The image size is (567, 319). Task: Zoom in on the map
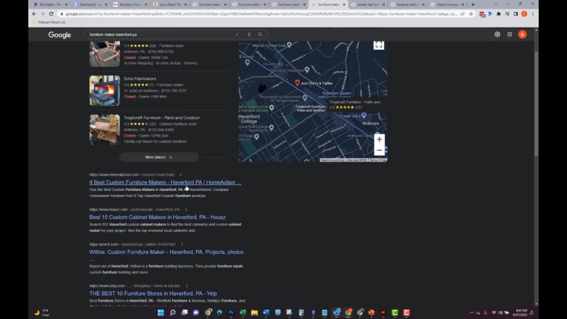point(379,139)
